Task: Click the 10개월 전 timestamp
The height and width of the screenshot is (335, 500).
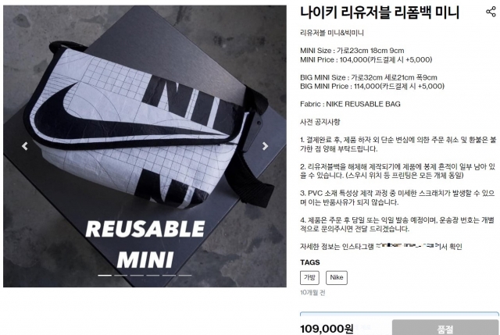Action: coord(312,292)
